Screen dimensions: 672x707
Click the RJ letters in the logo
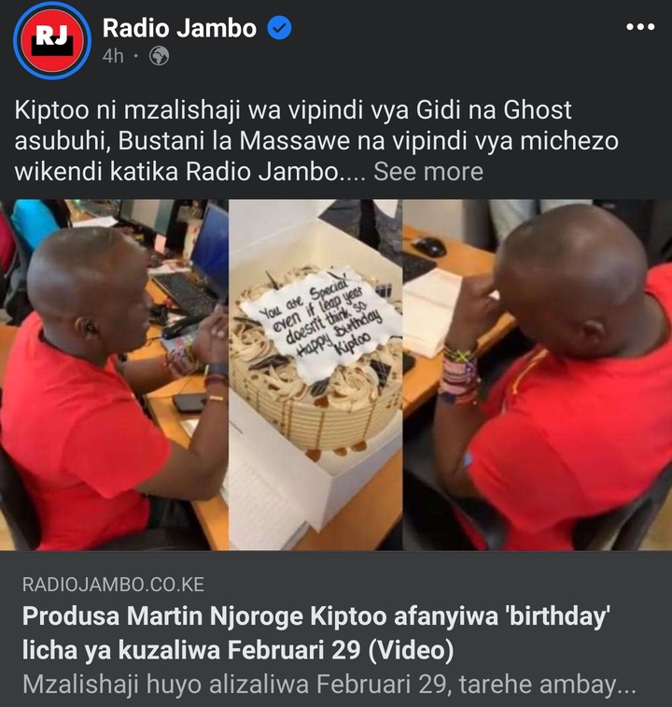pyautogui.click(x=52, y=35)
